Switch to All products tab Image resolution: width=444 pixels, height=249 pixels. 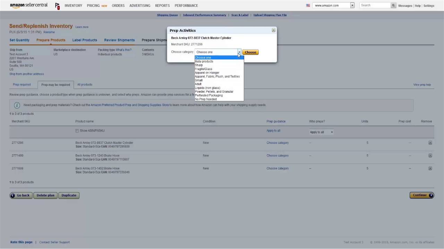coord(85,85)
